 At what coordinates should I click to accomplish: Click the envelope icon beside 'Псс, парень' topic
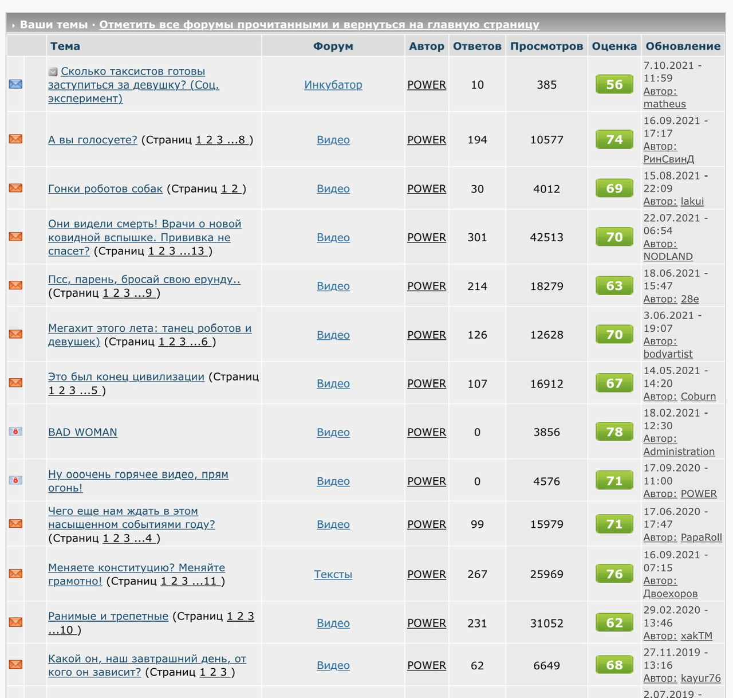pyautogui.click(x=15, y=285)
